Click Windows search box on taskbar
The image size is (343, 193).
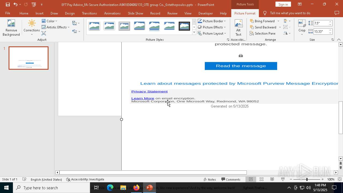pos(51,188)
